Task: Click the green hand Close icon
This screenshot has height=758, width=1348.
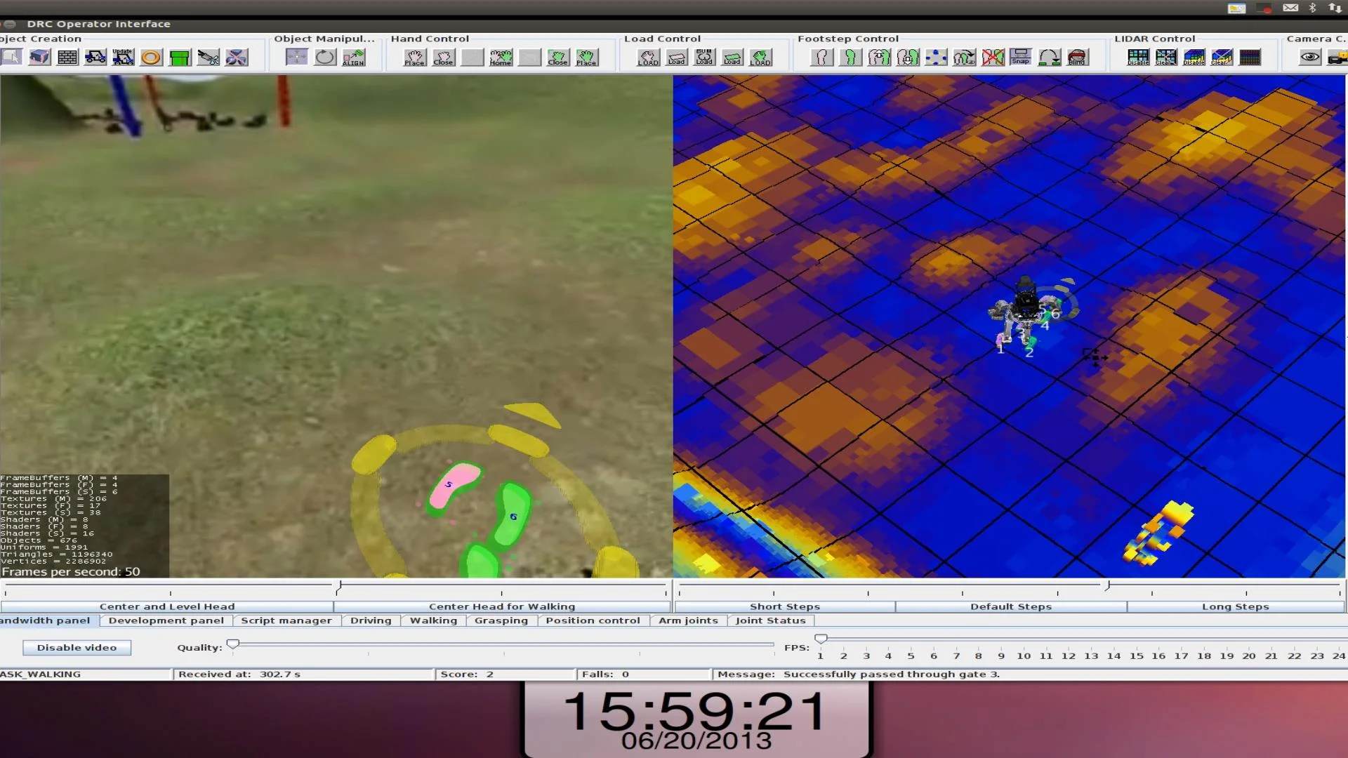Action: point(558,57)
